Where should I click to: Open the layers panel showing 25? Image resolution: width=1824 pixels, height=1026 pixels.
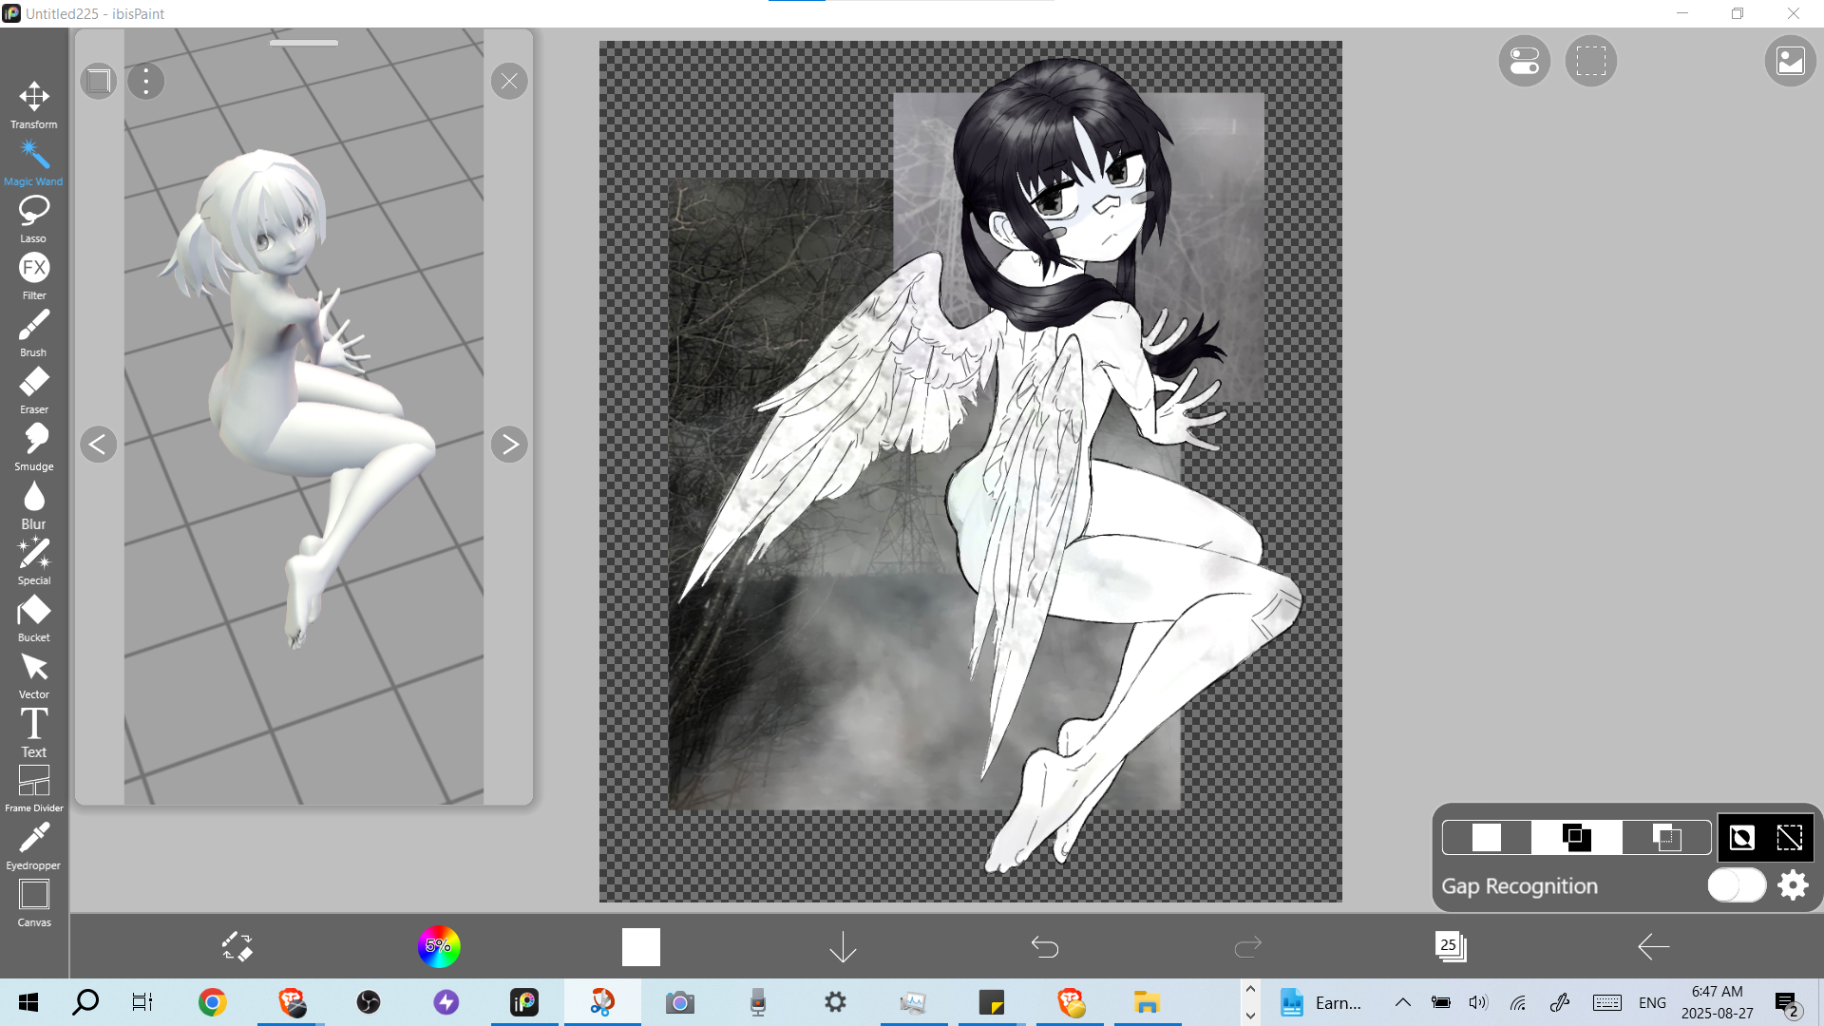click(1450, 946)
